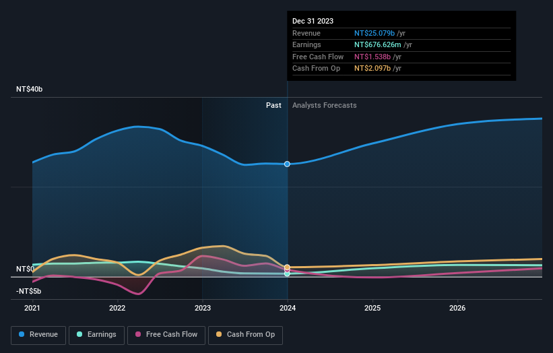Select the 2026 x-axis label
The height and width of the screenshot is (353, 553).
coord(457,309)
